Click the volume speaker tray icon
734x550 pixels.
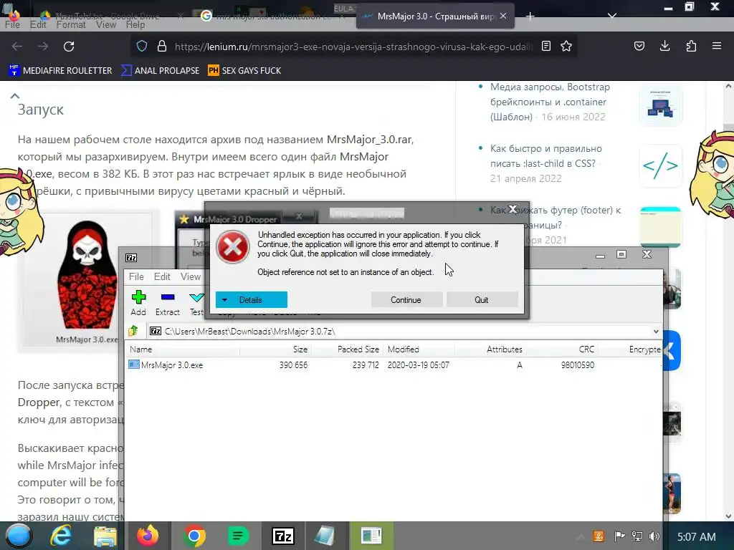(654, 536)
